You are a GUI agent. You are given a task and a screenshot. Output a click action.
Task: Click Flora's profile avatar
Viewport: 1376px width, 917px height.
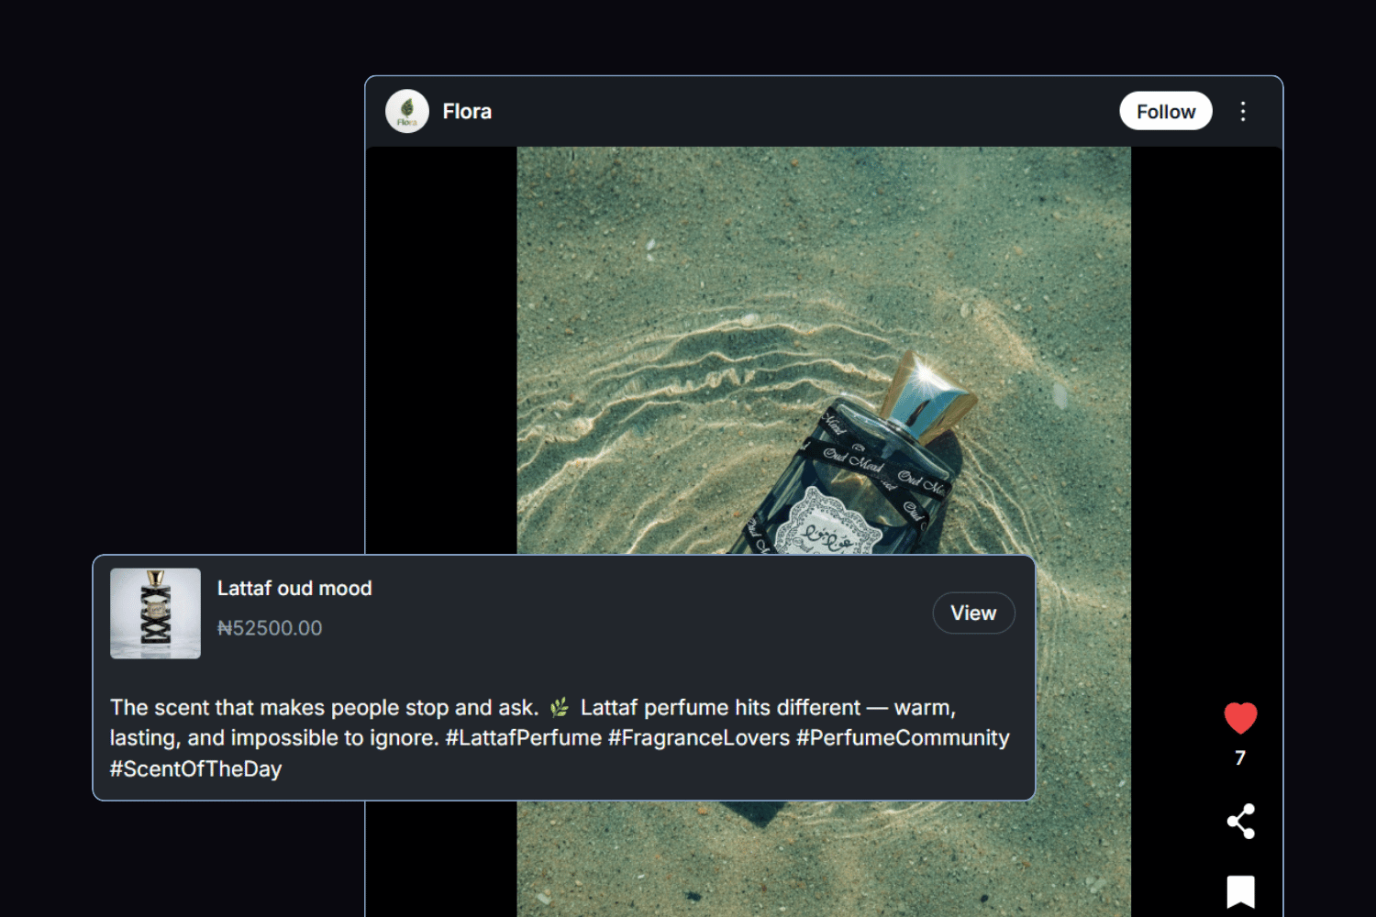click(407, 112)
